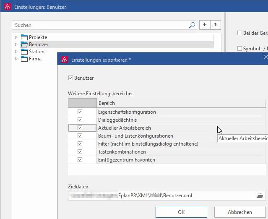This screenshot has height=219, width=268.
Task: Toggle Einfügezentrum Favoriten checkbox
Action: pyautogui.click(x=80, y=160)
